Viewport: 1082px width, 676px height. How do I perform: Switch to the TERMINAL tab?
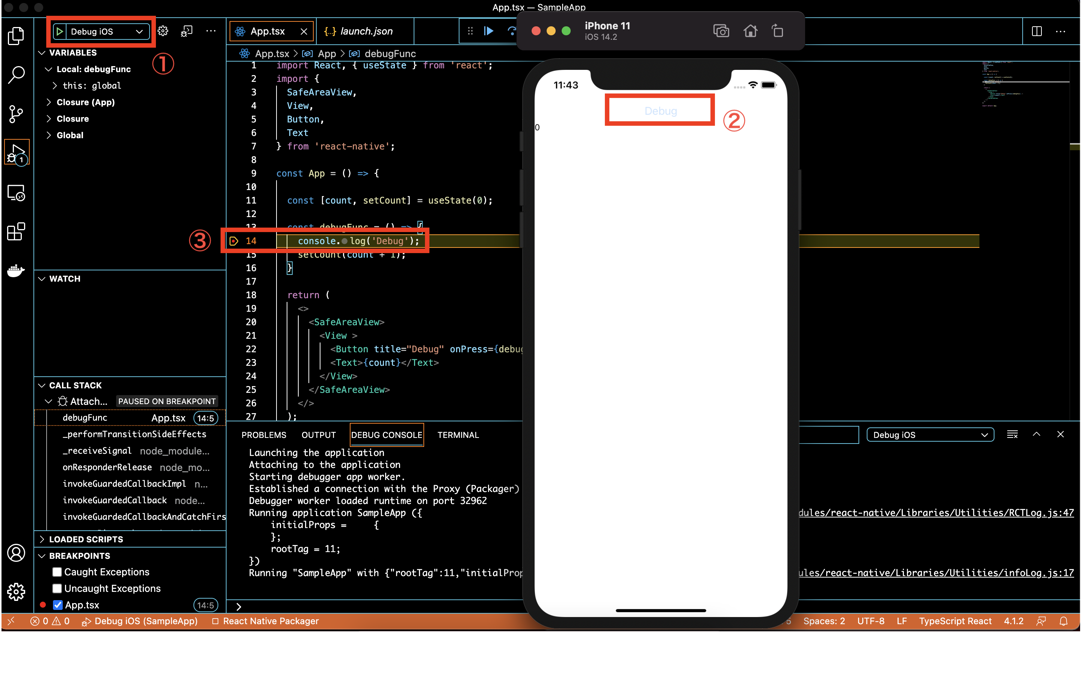click(x=458, y=435)
